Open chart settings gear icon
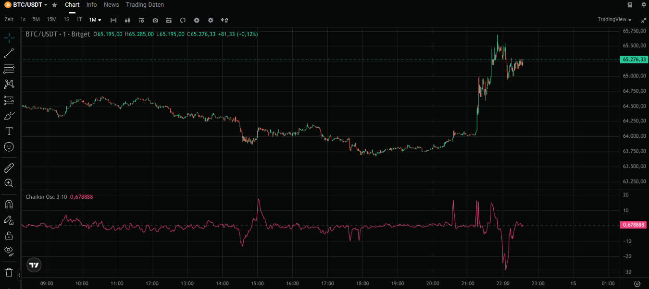 211,20
